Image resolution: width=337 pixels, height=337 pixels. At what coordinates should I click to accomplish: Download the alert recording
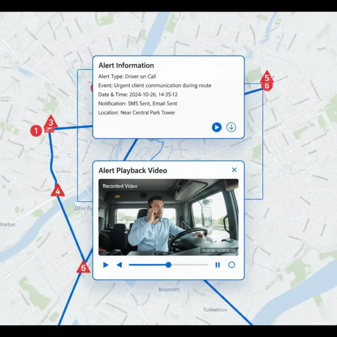[x=231, y=127]
